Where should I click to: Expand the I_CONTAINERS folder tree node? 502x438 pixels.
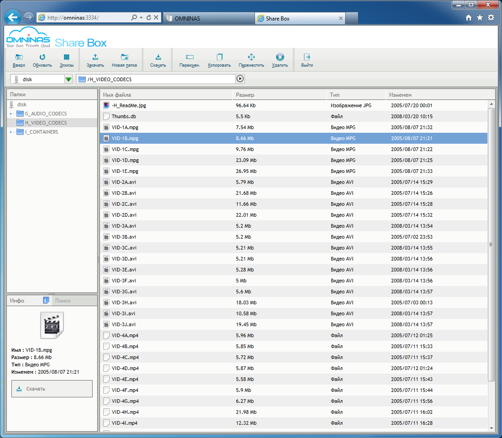click(x=10, y=132)
